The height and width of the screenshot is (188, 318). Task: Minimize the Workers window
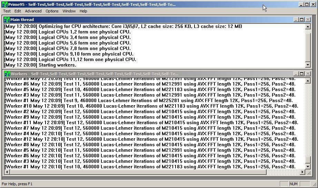point(296,74)
